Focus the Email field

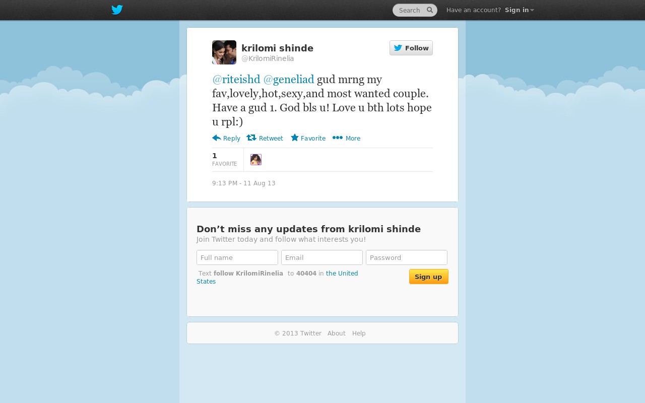point(322,257)
